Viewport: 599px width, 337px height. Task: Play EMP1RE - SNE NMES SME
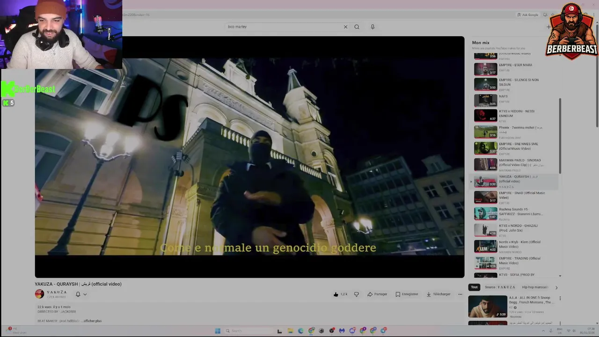[x=515, y=148]
